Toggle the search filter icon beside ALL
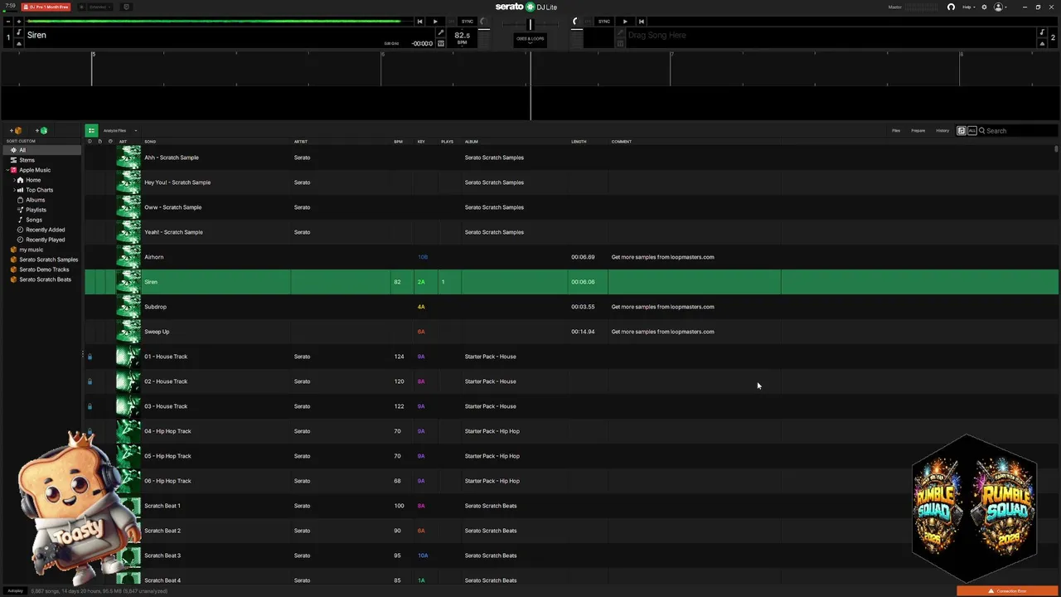 coord(962,130)
